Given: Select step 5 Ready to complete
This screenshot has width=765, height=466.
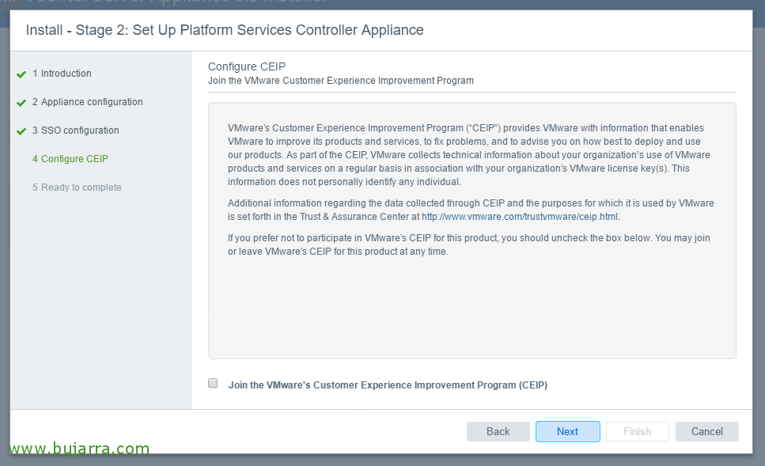Looking at the screenshot, I should tap(77, 188).
